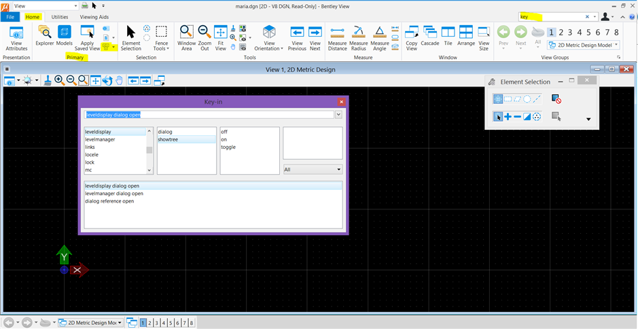The width and height of the screenshot is (638, 329).
Task: Toggle view 7 in bottom view toggles
Action: click(185, 322)
